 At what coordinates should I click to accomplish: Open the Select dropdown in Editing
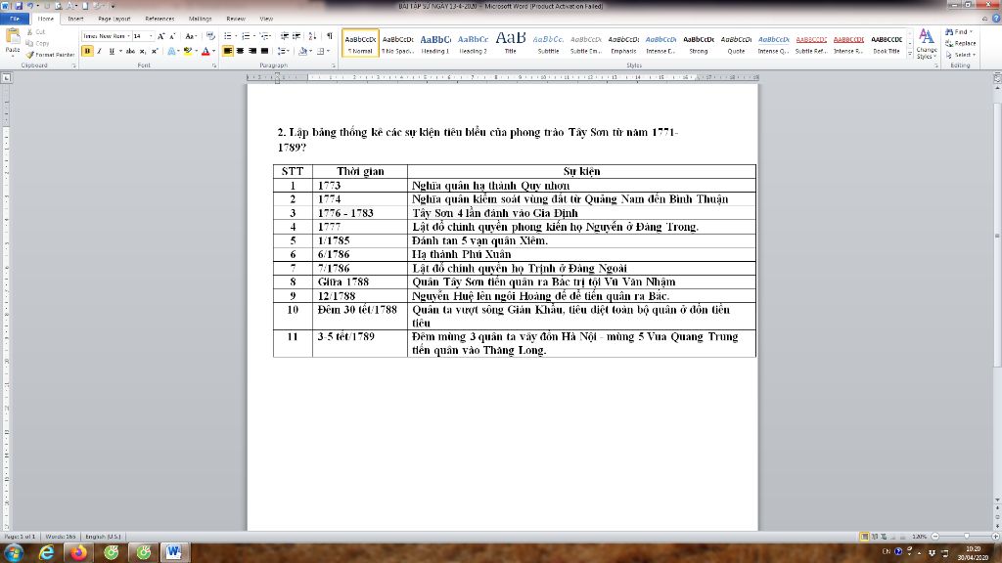tap(960, 55)
